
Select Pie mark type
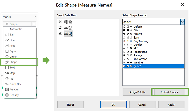point(19,79)
